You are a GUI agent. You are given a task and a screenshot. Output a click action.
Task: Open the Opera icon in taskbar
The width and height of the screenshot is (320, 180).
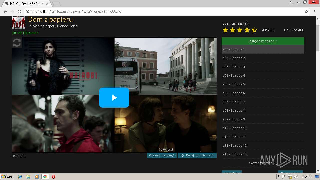53,177
